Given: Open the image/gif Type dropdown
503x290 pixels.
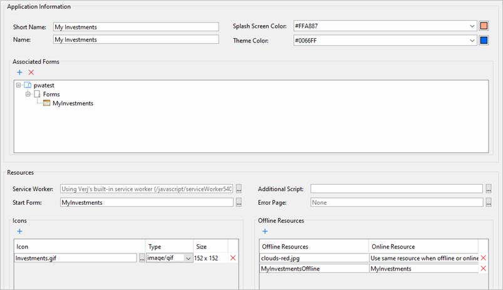Looking at the screenshot, I should pyautogui.click(x=188, y=258).
